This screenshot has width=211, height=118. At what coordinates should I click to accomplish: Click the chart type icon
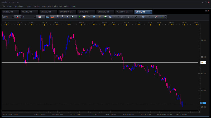(40, 17)
